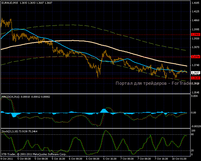Screen dimensions: 201x161
Task: Select the red 1.3649 price level label
Action: click(x=195, y=78)
